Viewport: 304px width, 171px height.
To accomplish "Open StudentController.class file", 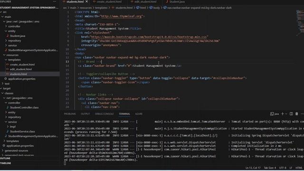I will (24, 107).
